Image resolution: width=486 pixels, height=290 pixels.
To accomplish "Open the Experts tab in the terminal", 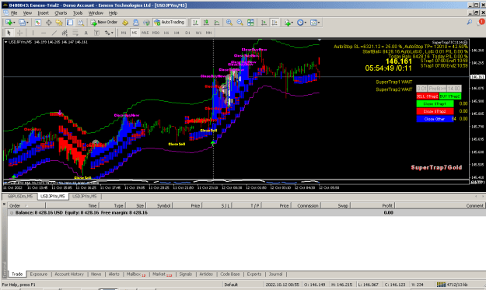I will point(254,274).
